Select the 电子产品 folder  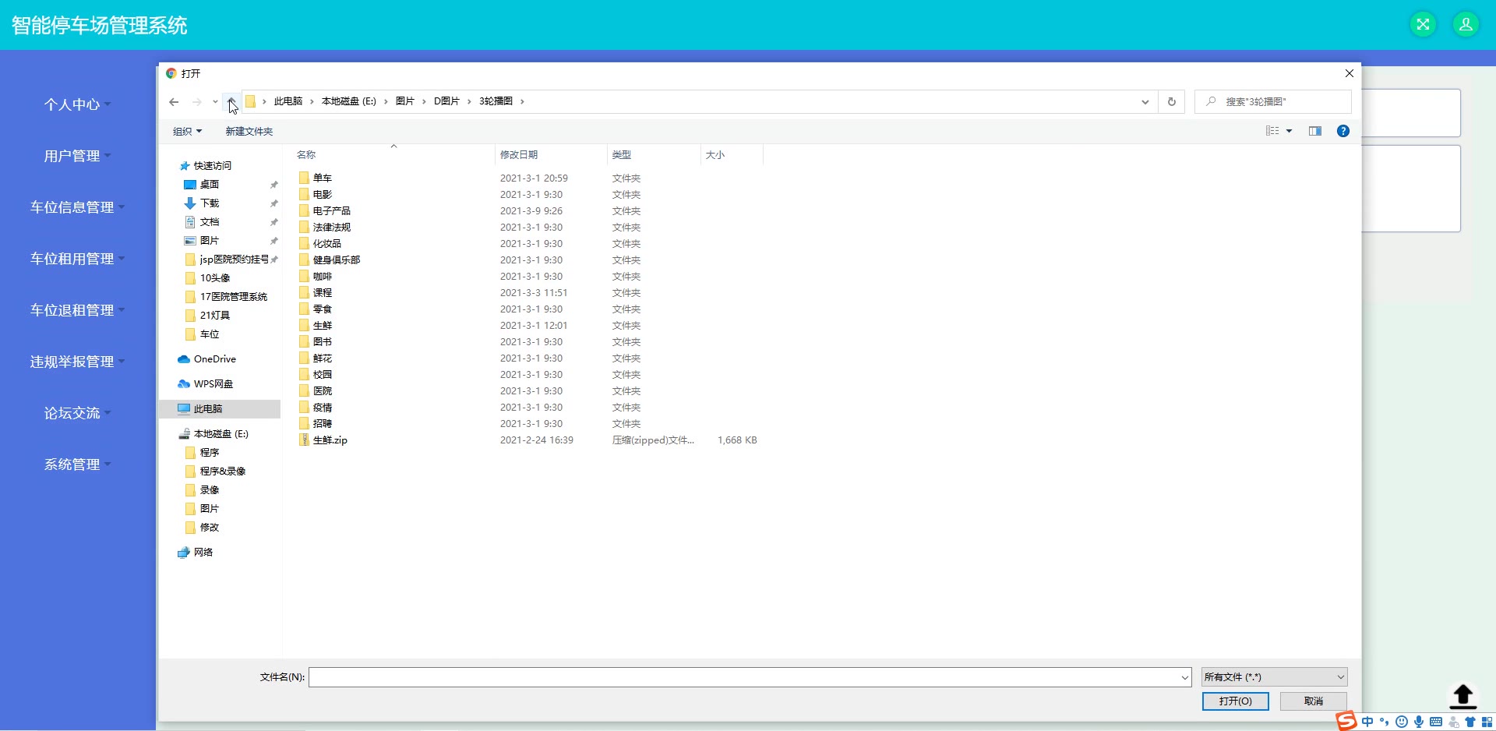pos(332,210)
